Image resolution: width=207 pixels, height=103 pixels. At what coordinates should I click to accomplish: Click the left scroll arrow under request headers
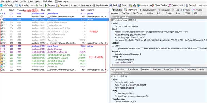(112, 65)
